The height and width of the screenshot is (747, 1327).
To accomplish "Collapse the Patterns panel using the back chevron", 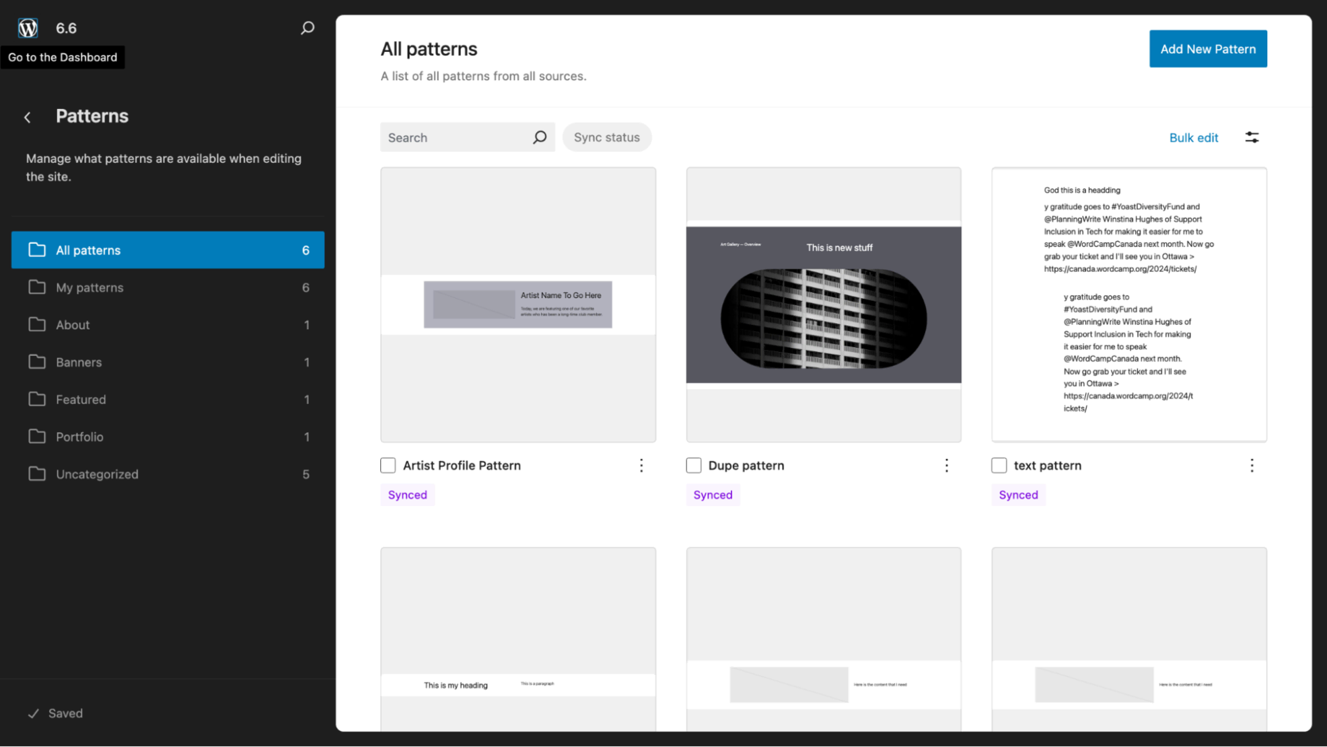I will pos(27,116).
